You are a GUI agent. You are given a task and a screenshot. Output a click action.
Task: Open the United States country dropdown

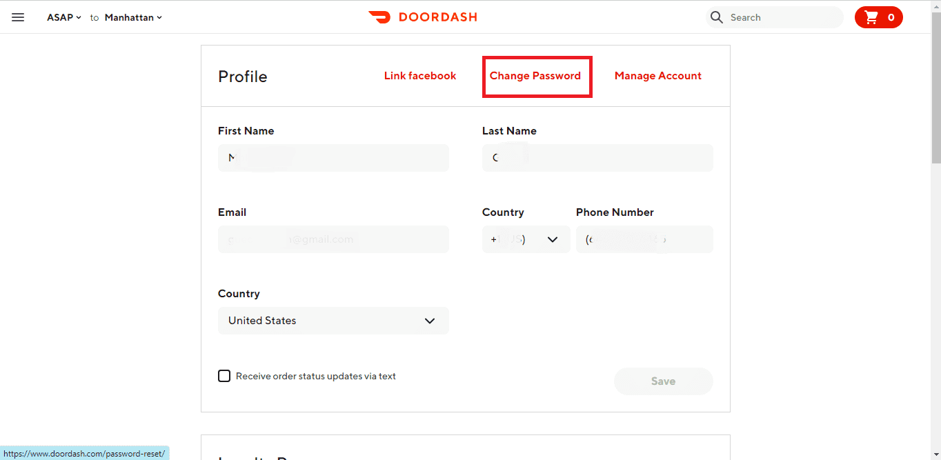click(x=333, y=321)
